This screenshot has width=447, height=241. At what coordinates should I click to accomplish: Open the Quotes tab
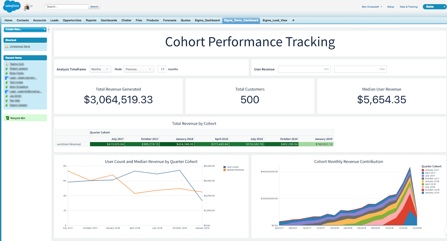pyautogui.click(x=186, y=20)
